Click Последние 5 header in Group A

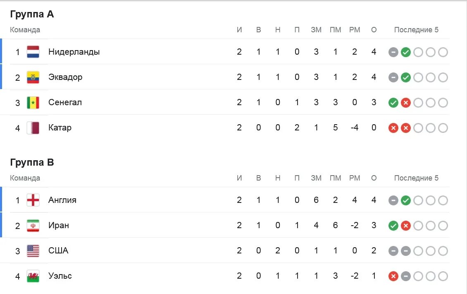pyautogui.click(x=416, y=29)
